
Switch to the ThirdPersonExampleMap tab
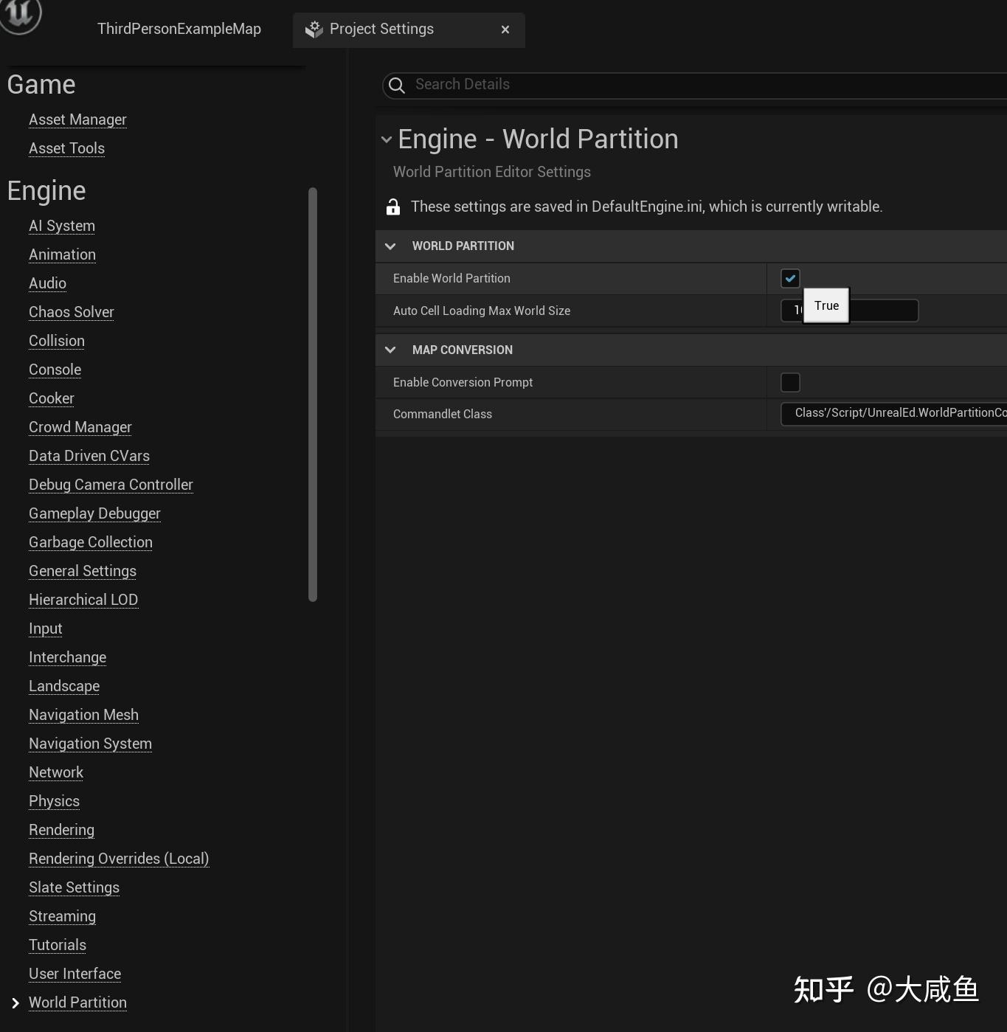click(x=179, y=29)
